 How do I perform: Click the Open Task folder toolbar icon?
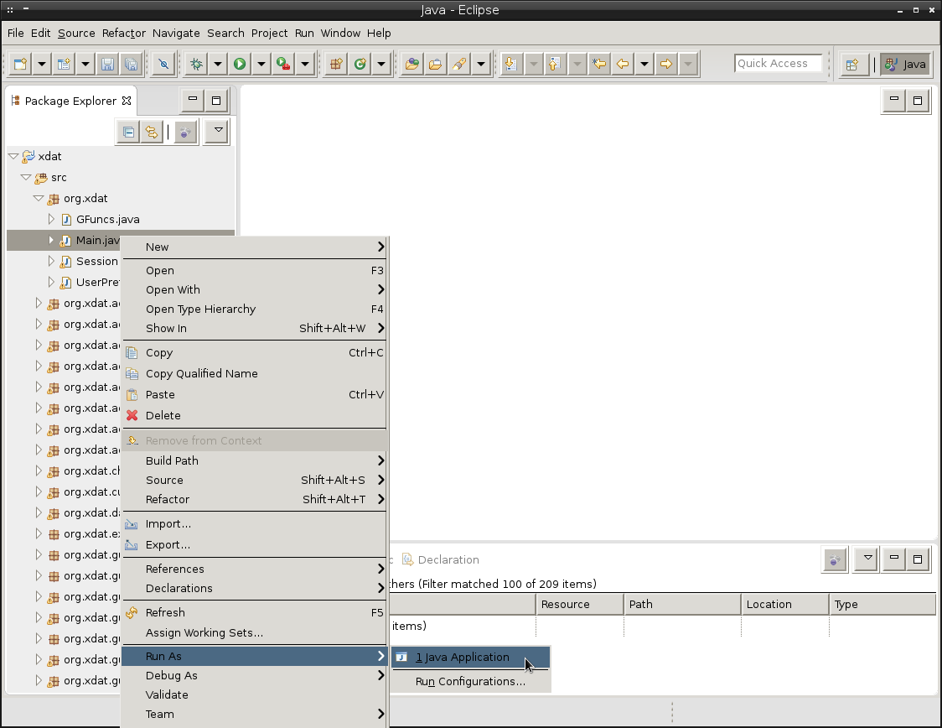coord(436,64)
